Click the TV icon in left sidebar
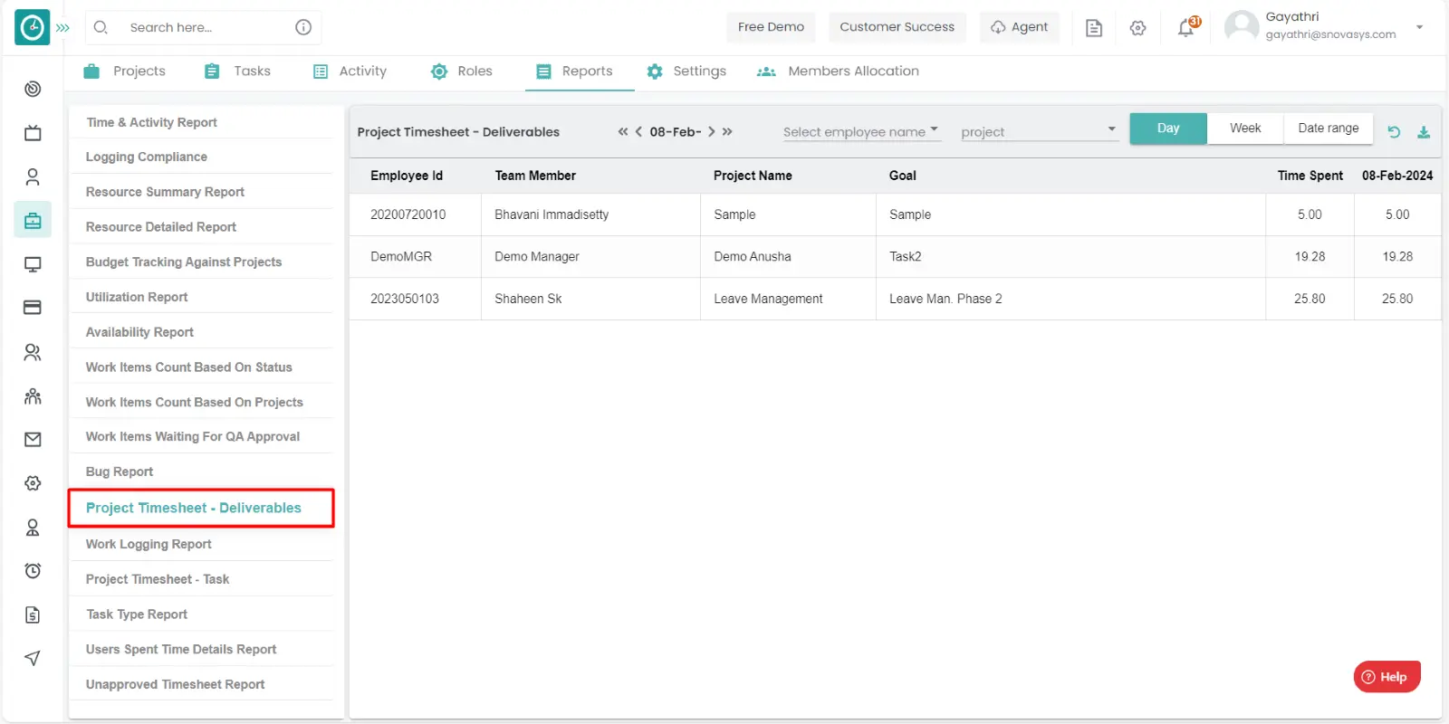This screenshot has height=724, width=1449. 33,133
